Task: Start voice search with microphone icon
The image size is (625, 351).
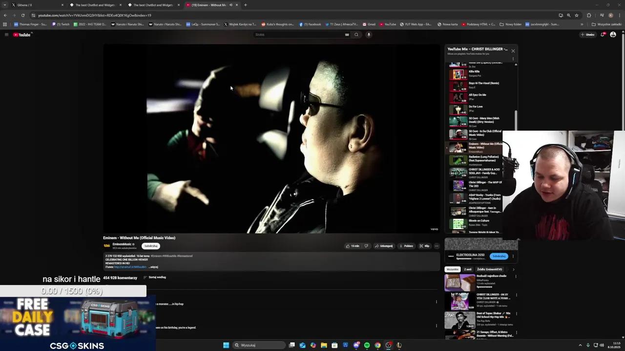Action: point(369,35)
